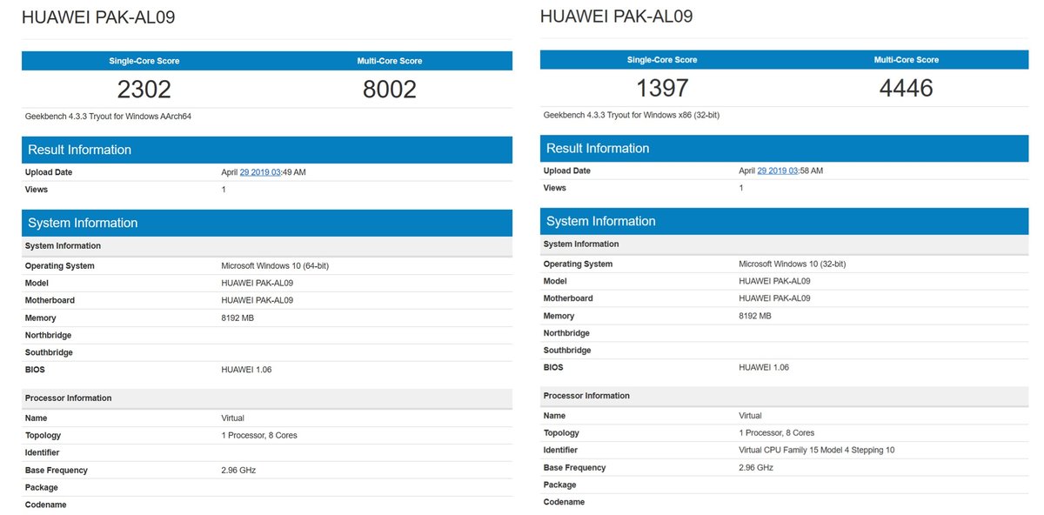
Task: Open the upload date link ending 03:58 AM
Action: (778, 171)
